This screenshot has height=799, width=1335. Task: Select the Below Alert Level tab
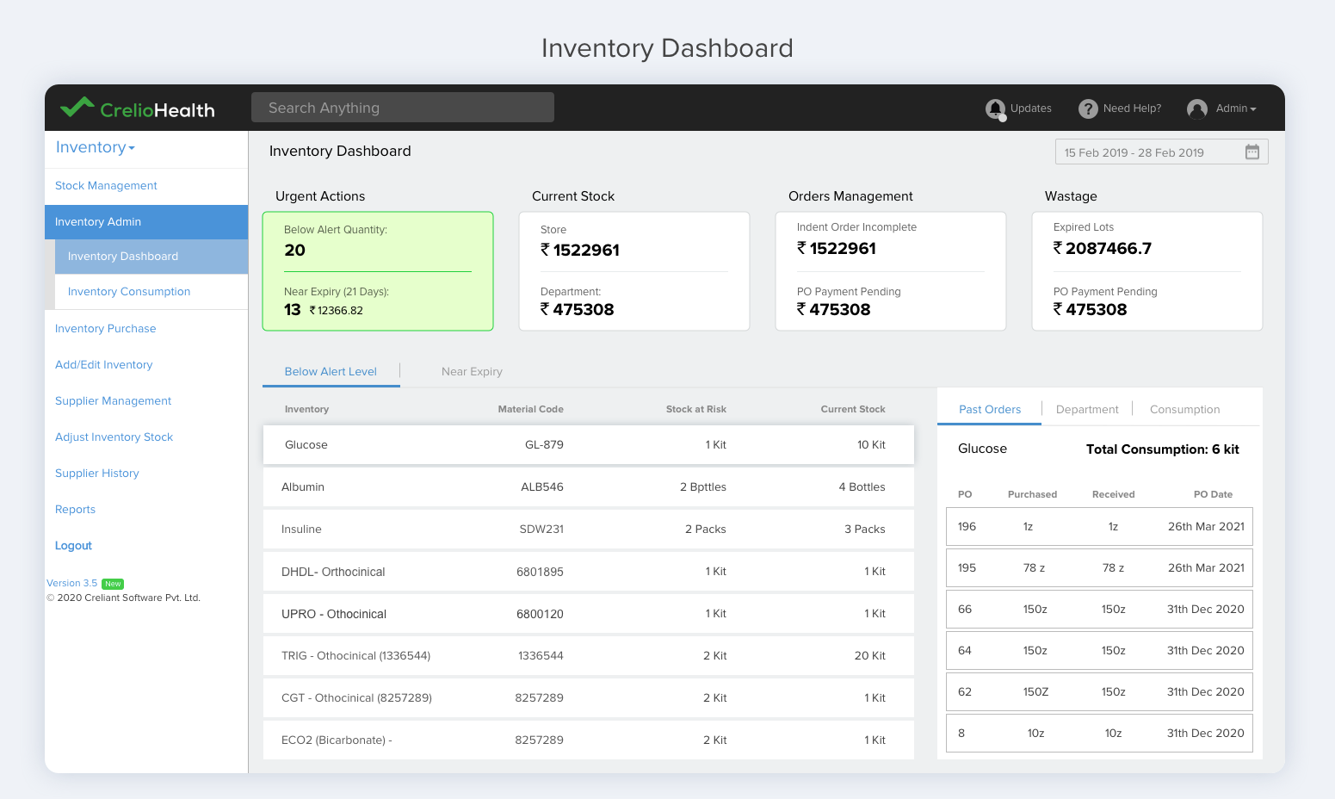pyautogui.click(x=331, y=371)
